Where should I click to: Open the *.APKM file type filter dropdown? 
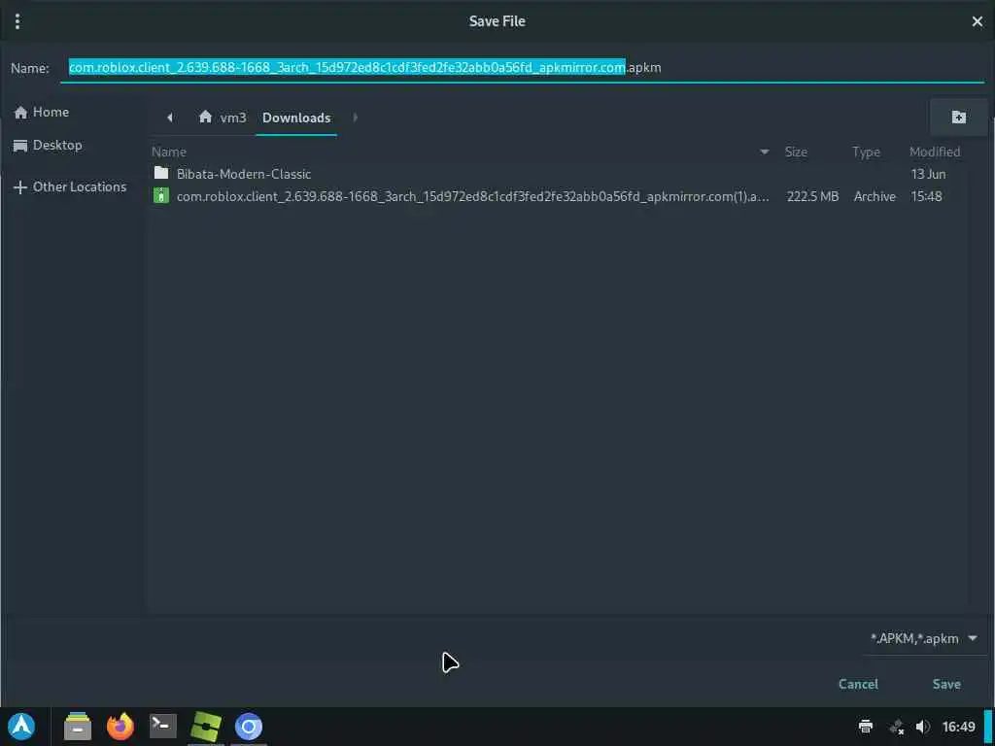[x=923, y=639]
